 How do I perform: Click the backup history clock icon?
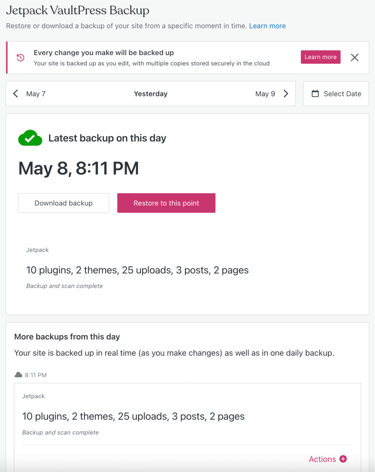pyautogui.click(x=20, y=58)
